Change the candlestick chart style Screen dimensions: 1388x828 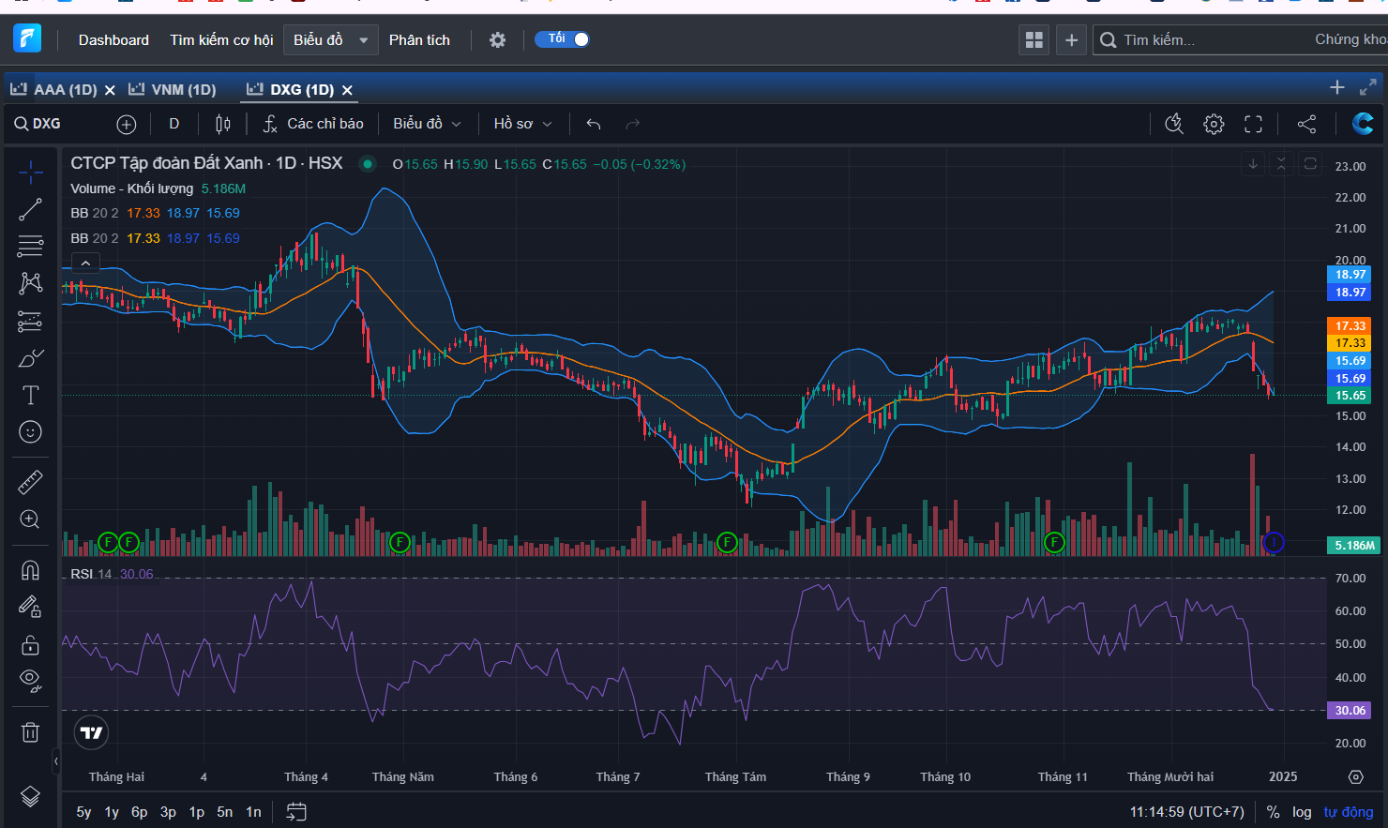(222, 124)
